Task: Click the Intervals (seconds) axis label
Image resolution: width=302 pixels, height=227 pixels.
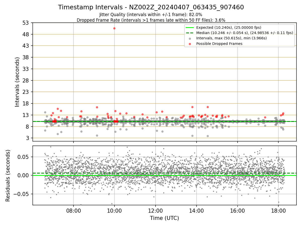Action: pyautogui.click(x=17, y=82)
